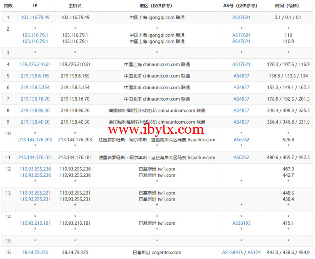This screenshot has width=315, height=259.
Task: Click AS17621 link in hop 1 row
Action: [x=241, y=17]
